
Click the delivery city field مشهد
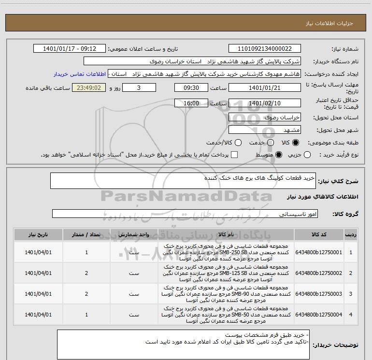[265, 130]
